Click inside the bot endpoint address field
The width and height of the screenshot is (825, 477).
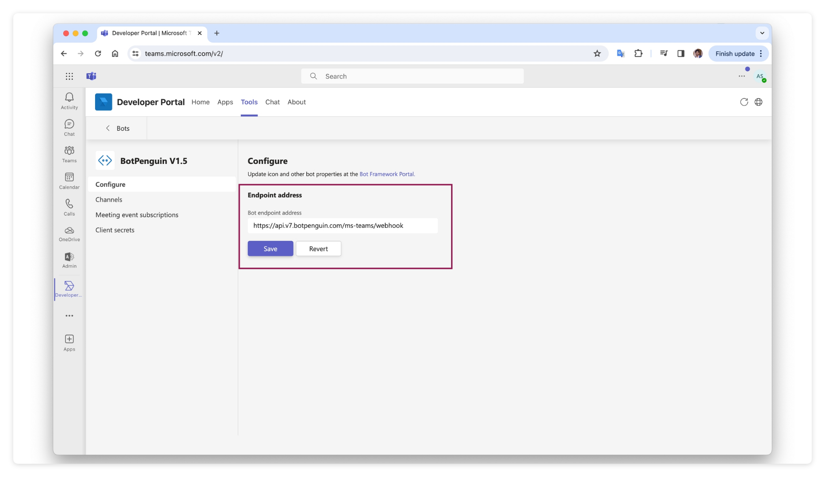343,226
